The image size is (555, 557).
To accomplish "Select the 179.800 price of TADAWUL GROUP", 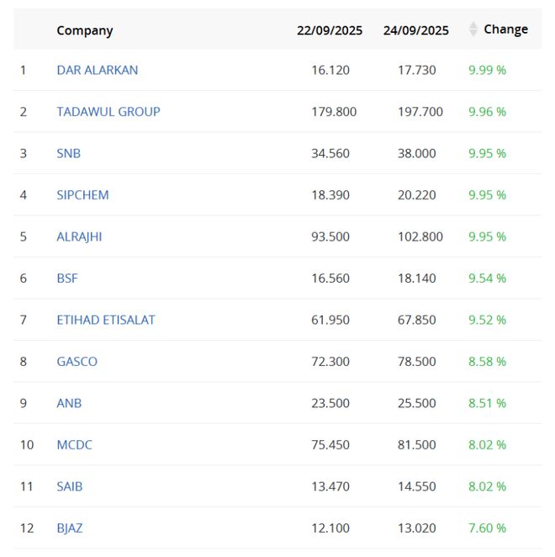I will (x=334, y=112).
